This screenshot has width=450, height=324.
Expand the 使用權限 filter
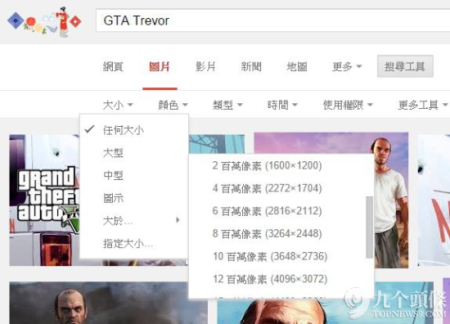(x=348, y=105)
